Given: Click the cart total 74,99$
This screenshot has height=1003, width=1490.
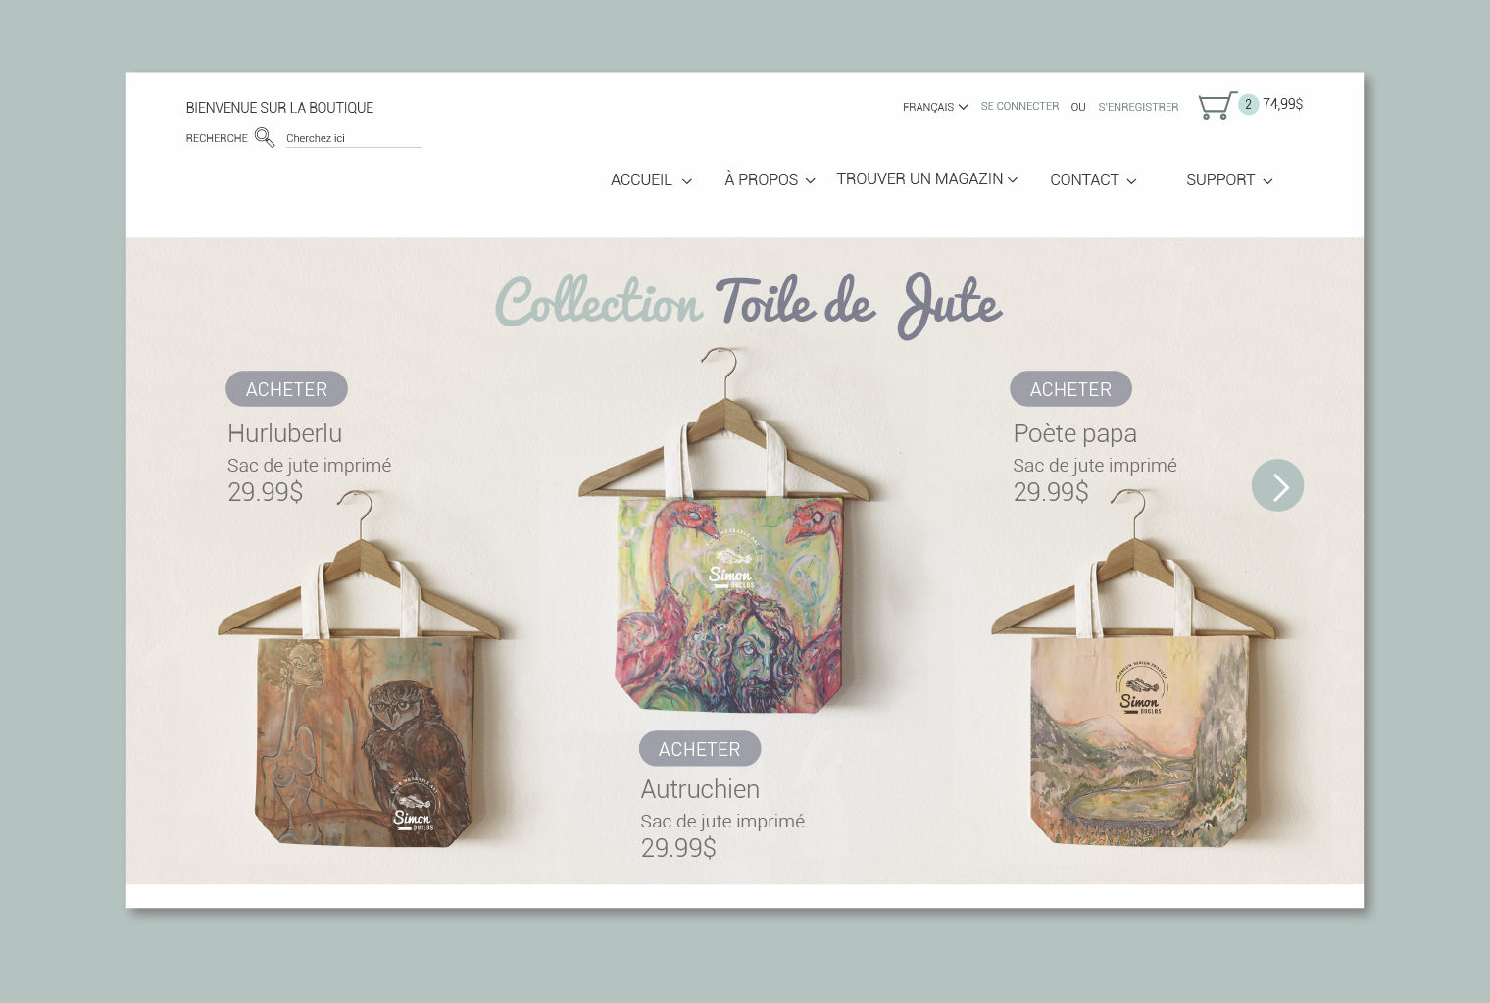Looking at the screenshot, I should tap(1282, 104).
